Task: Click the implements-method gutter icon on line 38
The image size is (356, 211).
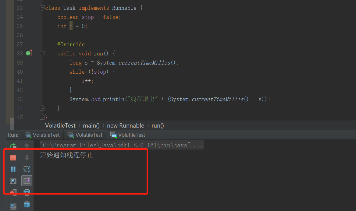Action: point(29,53)
